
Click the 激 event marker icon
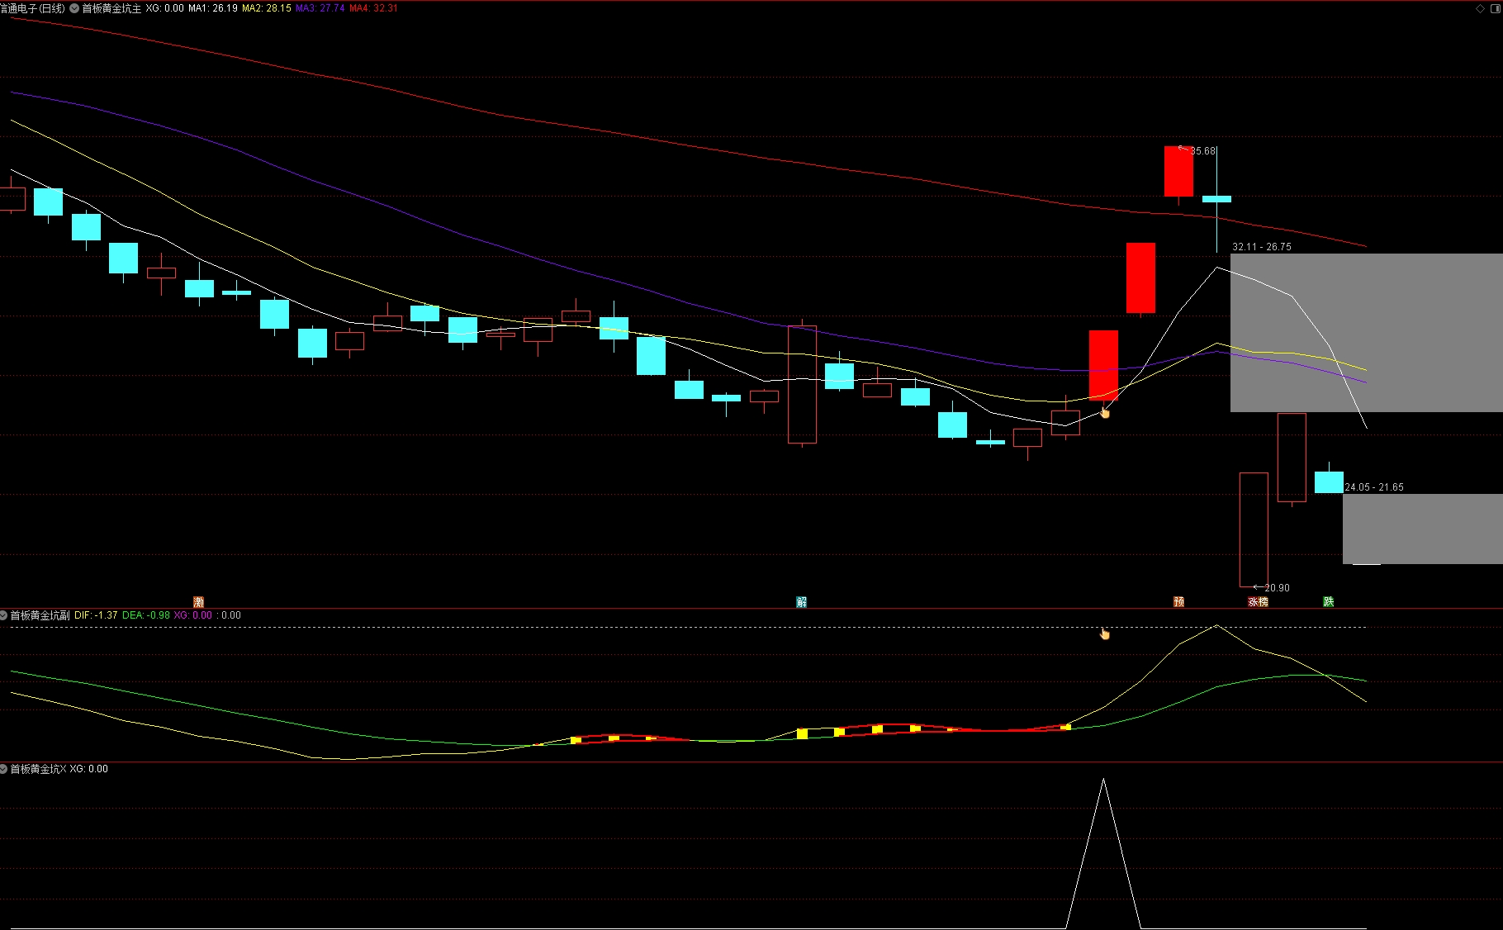point(198,602)
